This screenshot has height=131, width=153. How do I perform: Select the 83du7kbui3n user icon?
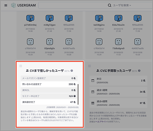point(118,18)
